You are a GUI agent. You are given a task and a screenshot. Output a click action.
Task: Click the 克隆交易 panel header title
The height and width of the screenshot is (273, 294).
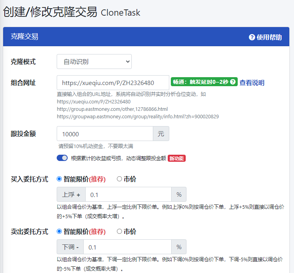point(24,37)
